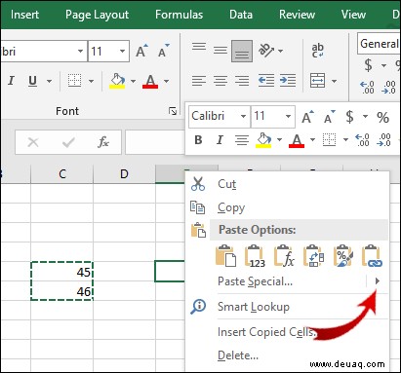This screenshot has width=401, height=373.
Task: Open ribbon Fill Color dropdown arrow
Action: (x=133, y=81)
